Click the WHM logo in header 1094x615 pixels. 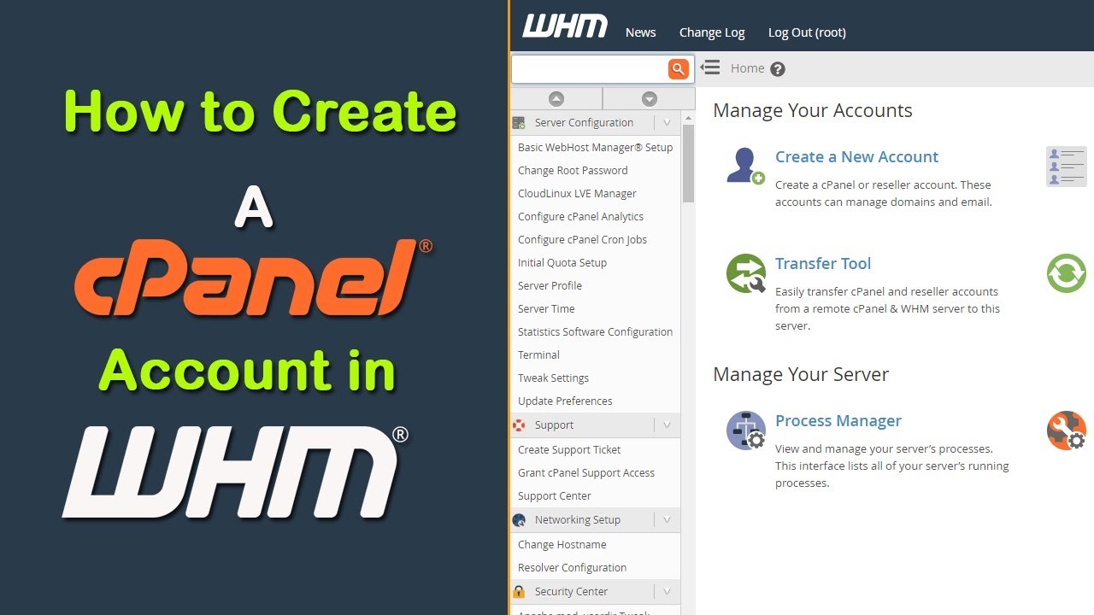point(565,26)
